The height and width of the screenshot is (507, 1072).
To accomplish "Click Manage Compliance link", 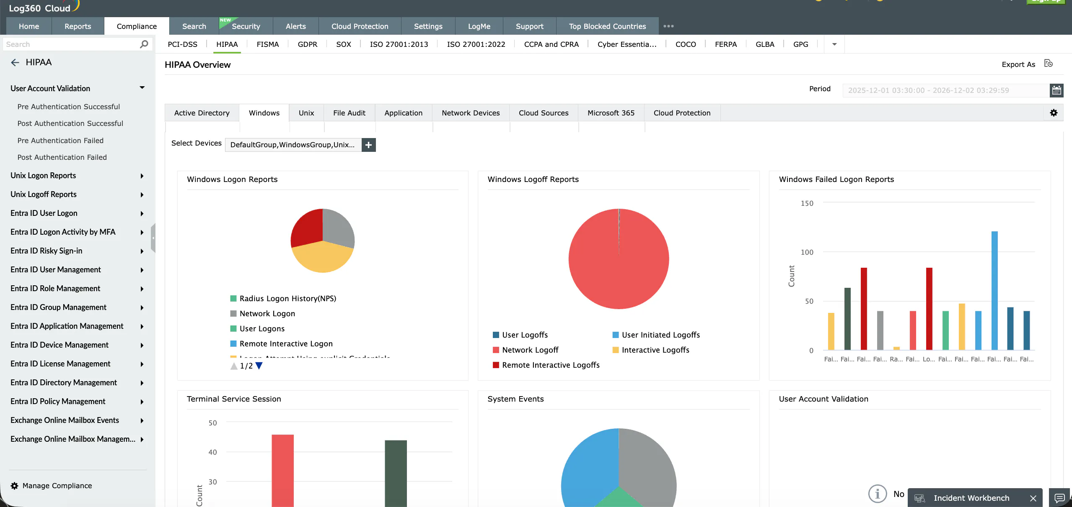I will 57,486.
